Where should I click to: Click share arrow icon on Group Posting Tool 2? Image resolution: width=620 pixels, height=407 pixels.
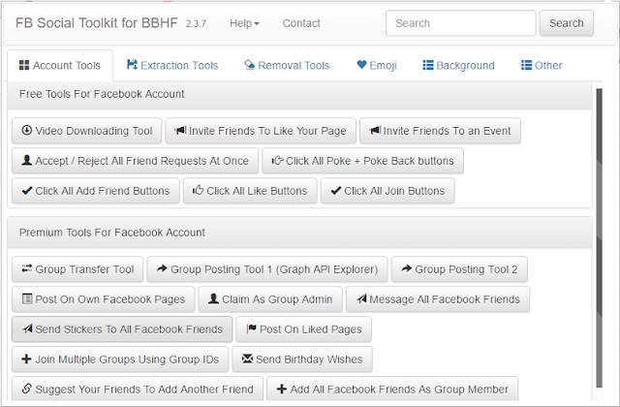[x=407, y=268]
